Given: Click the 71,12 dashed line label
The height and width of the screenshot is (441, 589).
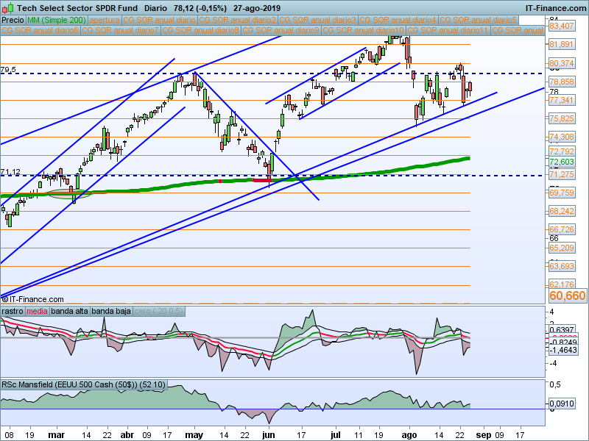Looking at the screenshot, I should tap(10, 172).
